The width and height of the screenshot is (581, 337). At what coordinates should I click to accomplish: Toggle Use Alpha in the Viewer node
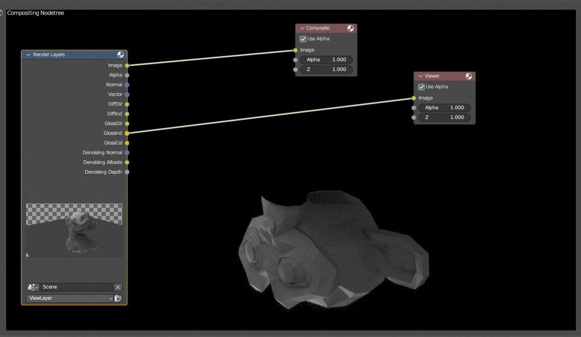421,87
